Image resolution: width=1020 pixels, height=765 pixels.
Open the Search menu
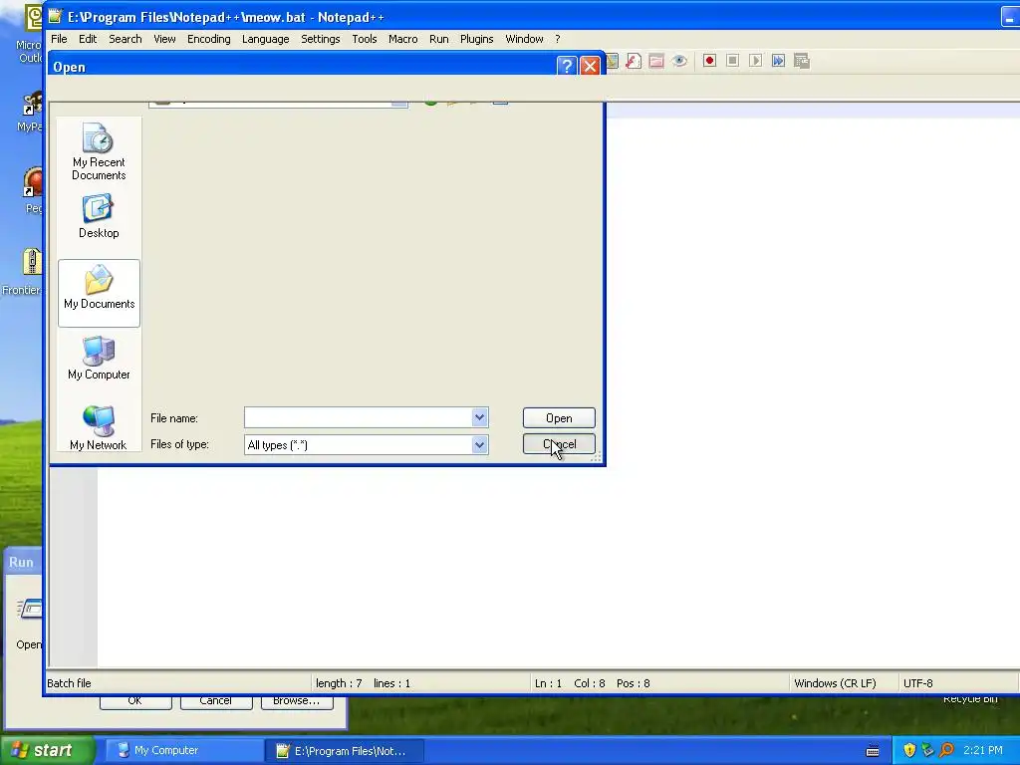click(126, 39)
